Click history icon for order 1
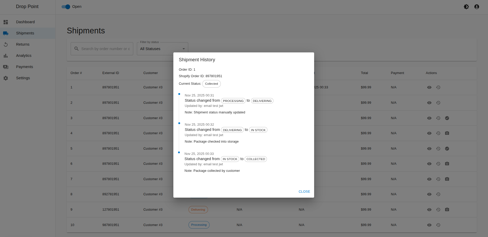 coord(438,87)
